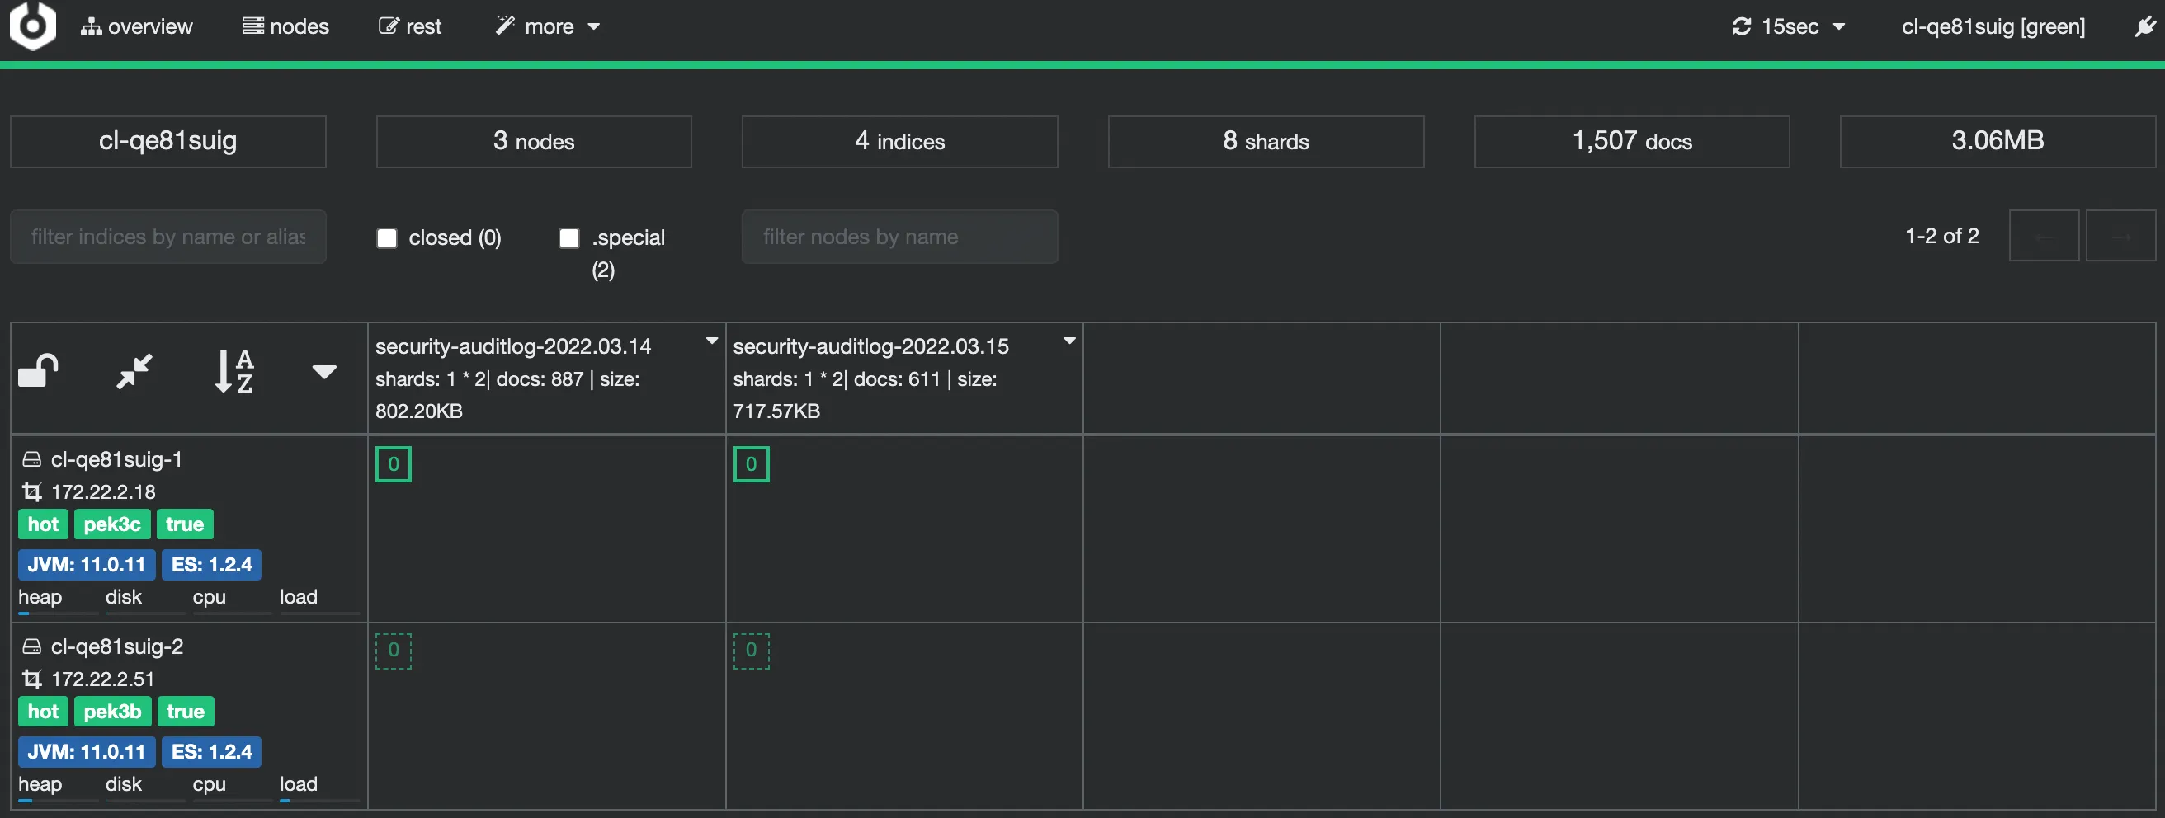Expand the security-auditlog-2022.03.14 index menu
The image size is (2165, 818).
[x=711, y=341]
